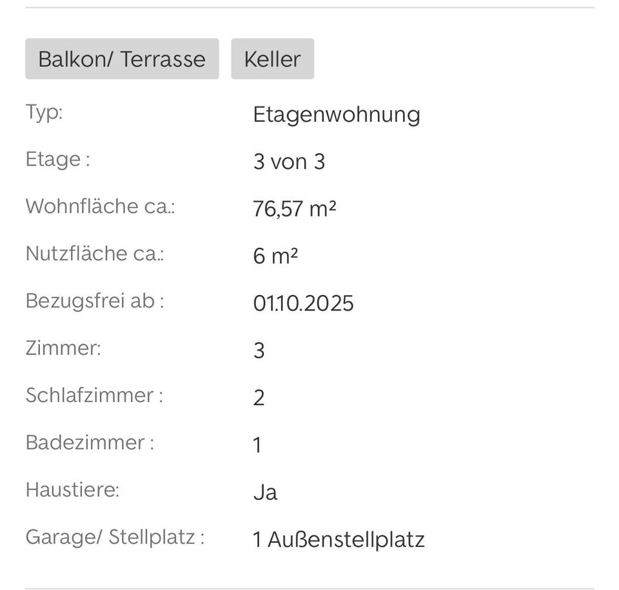
Task: Select the 1 Außenstellplatz value
Action: tap(339, 540)
